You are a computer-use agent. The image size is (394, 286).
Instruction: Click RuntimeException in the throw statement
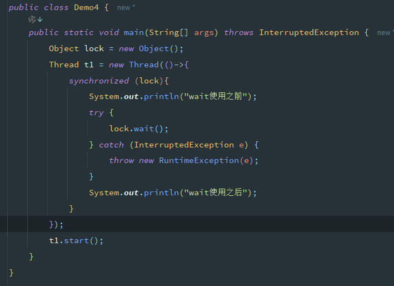pos(199,160)
